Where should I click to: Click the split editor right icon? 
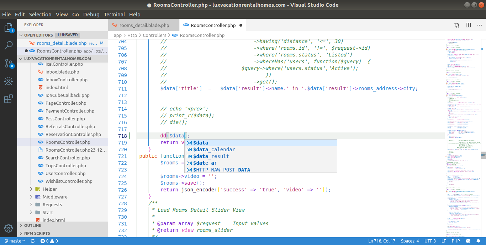pyautogui.click(x=469, y=25)
